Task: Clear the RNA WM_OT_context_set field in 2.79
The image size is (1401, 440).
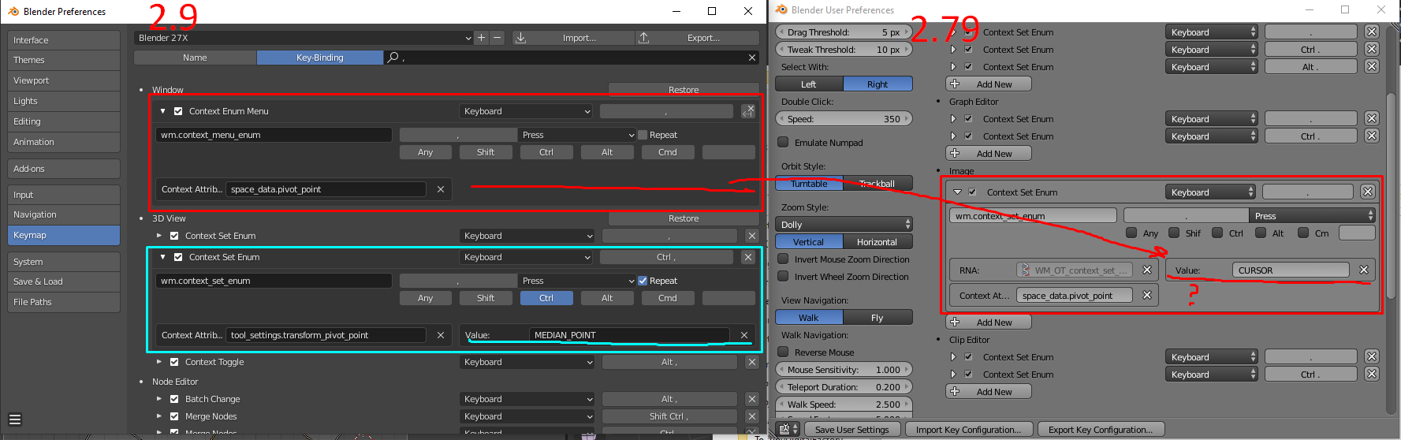Action: click(1147, 270)
